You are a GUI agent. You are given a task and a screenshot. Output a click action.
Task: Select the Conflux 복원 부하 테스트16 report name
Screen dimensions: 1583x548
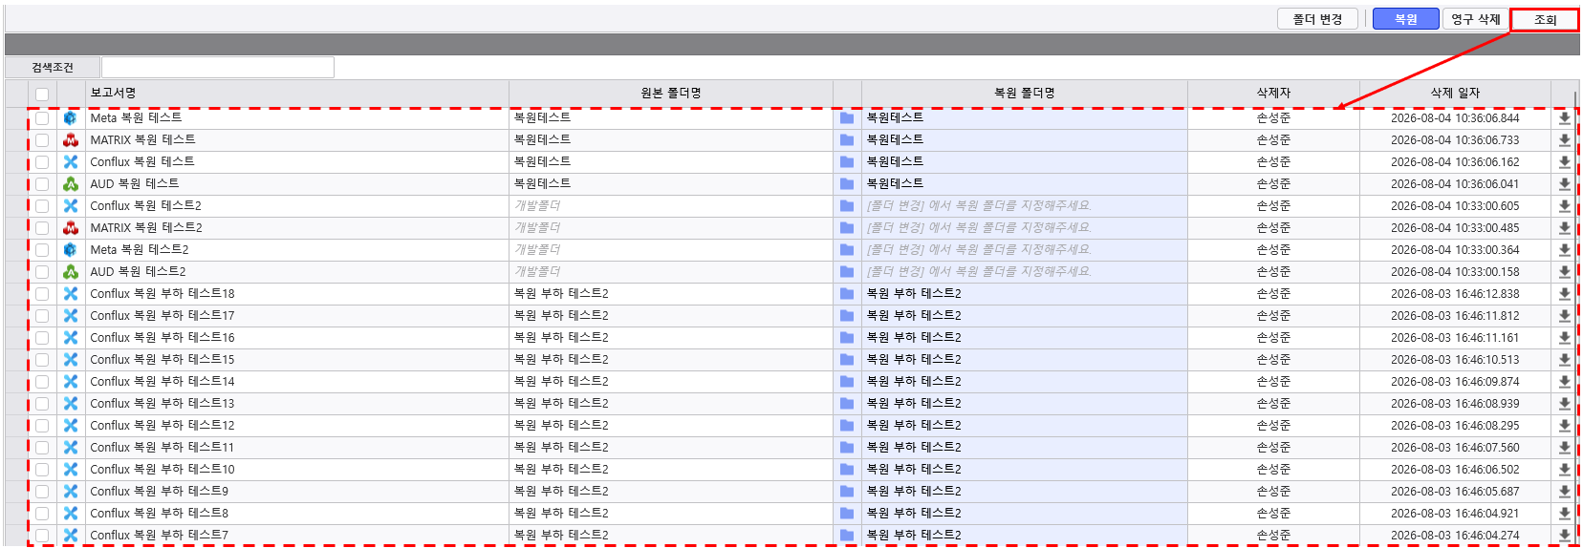(163, 338)
